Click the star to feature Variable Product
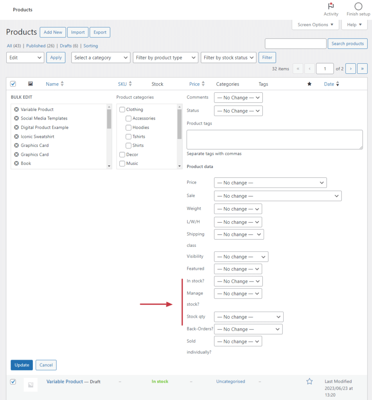The width and height of the screenshot is (372, 400). click(309, 382)
